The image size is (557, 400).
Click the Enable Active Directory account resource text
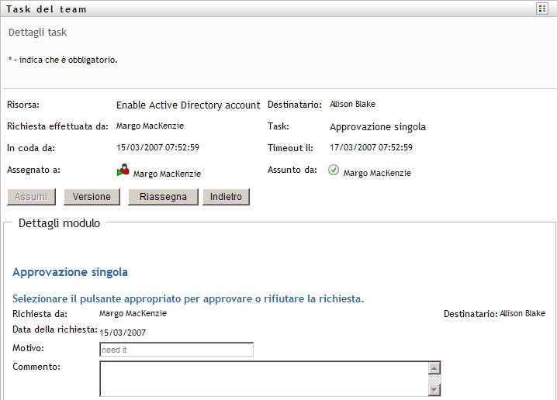tap(188, 105)
